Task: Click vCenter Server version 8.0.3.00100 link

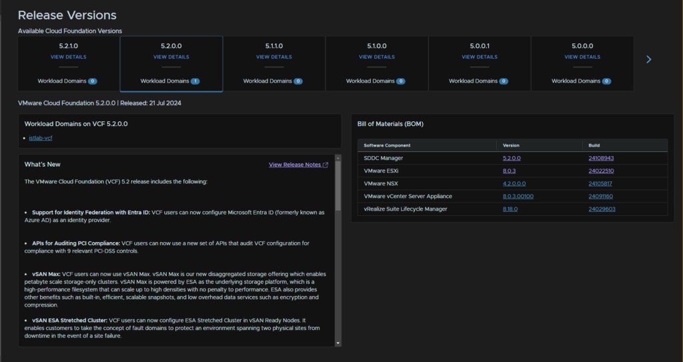Action: point(518,197)
